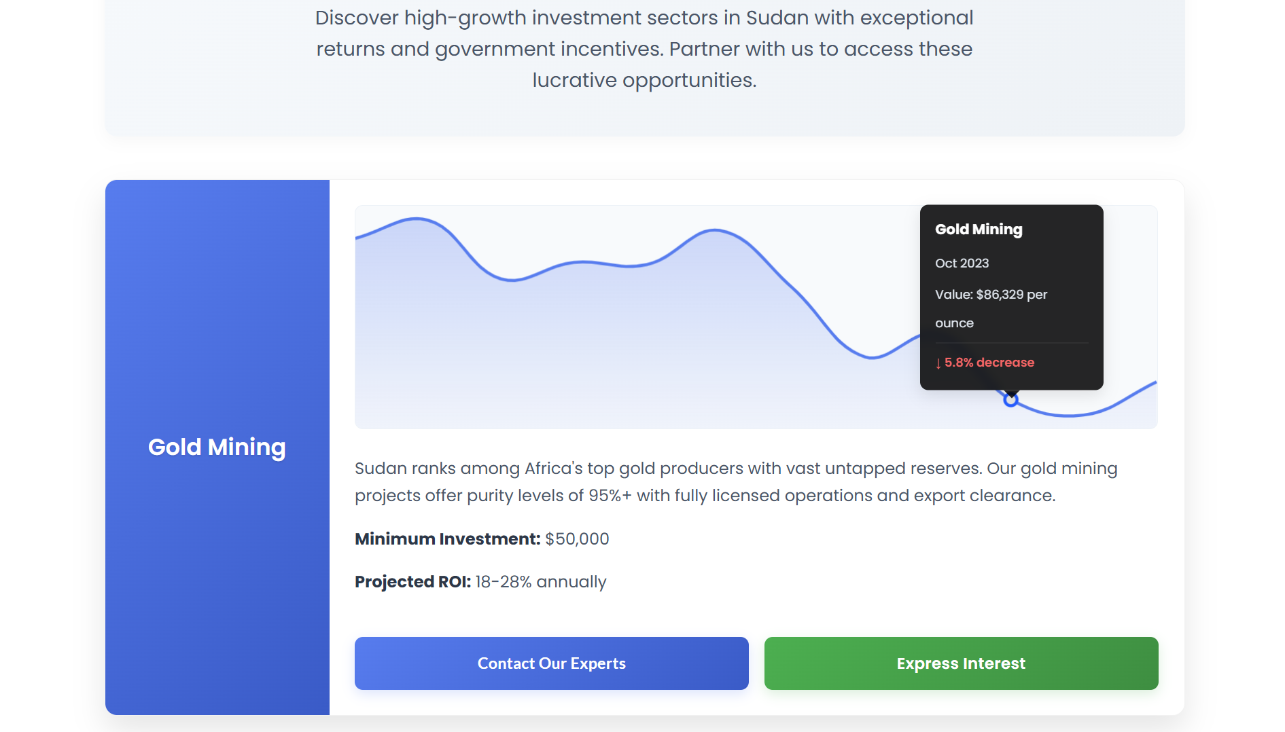Click the intro text about high-growth sectors
Viewport: 1285px width, 732px height.
click(x=644, y=49)
